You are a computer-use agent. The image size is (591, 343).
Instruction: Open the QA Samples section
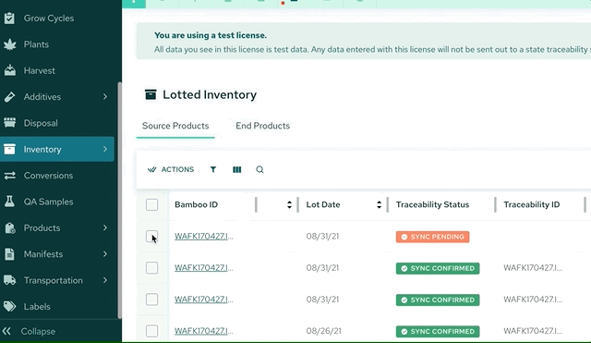(48, 202)
